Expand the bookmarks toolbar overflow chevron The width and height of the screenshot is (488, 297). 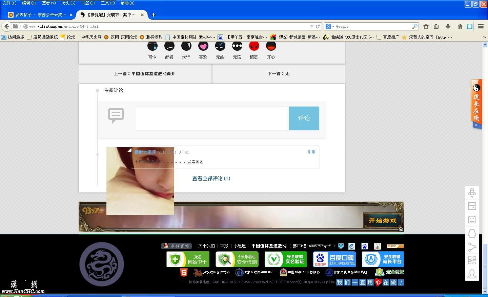(484, 37)
